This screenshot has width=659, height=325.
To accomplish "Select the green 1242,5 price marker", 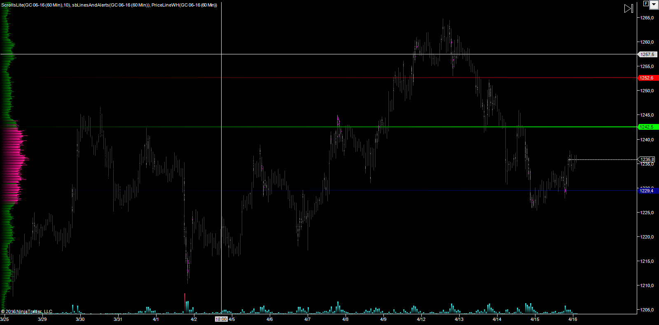I will click(647, 127).
